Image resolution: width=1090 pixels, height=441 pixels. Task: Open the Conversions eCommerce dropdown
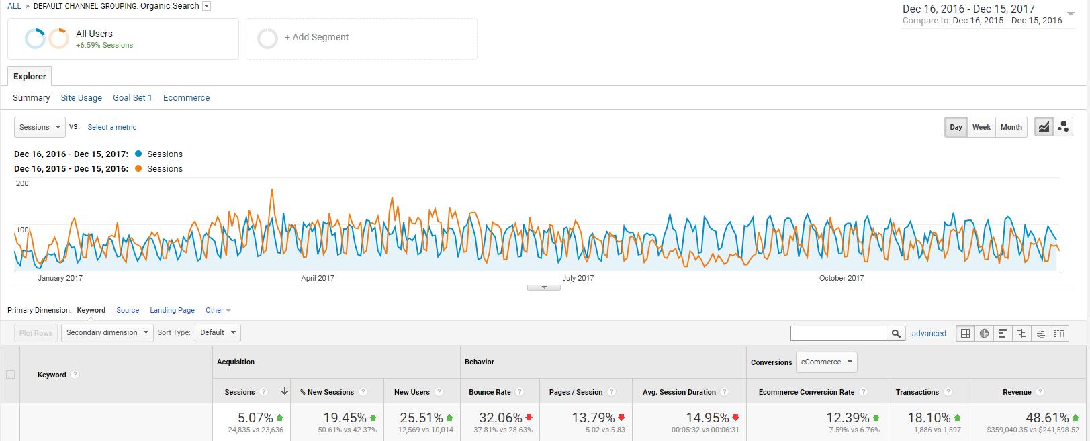pos(826,362)
